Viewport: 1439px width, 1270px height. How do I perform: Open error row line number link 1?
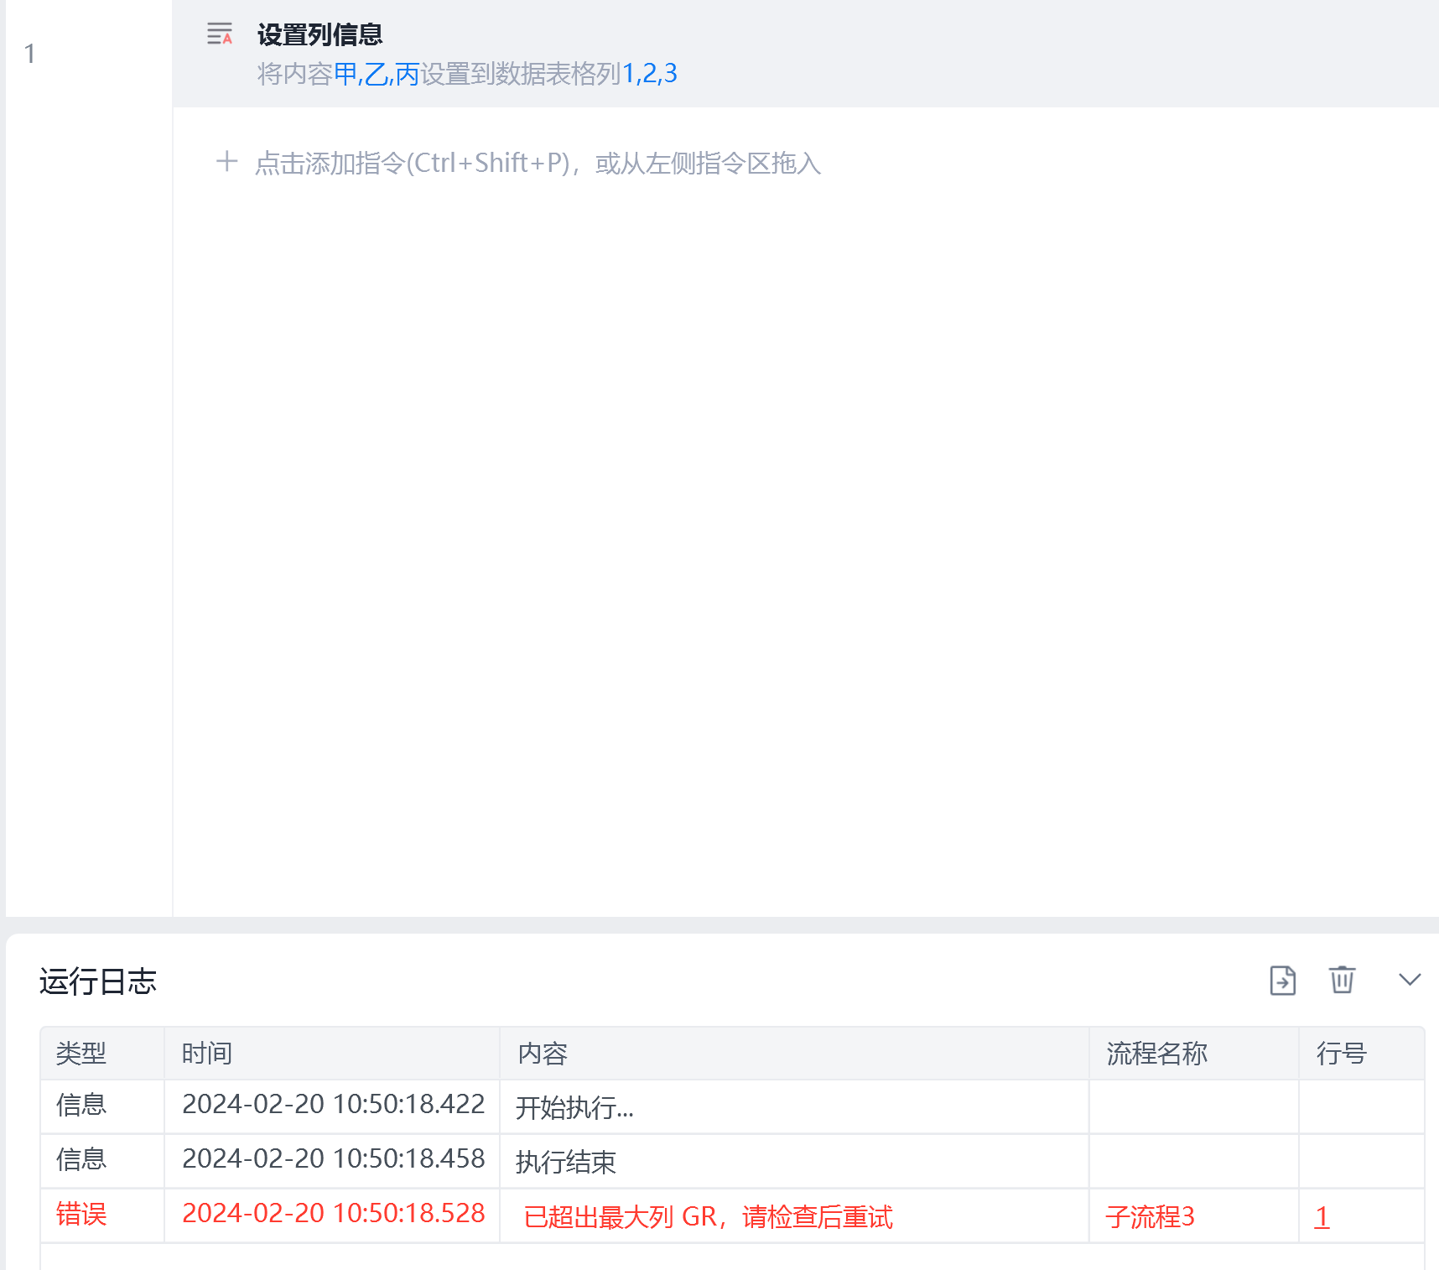pyautogui.click(x=1322, y=1216)
